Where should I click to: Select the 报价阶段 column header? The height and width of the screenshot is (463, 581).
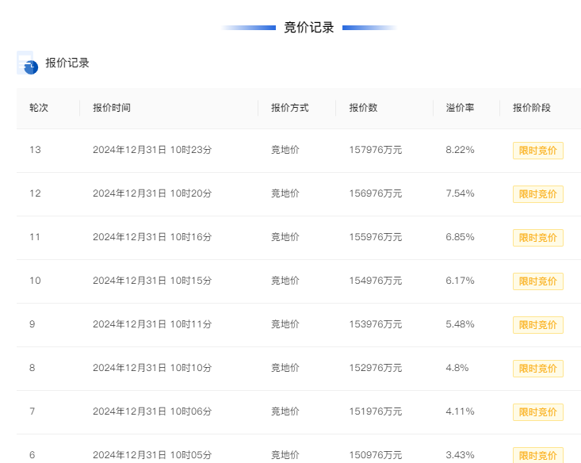532,108
